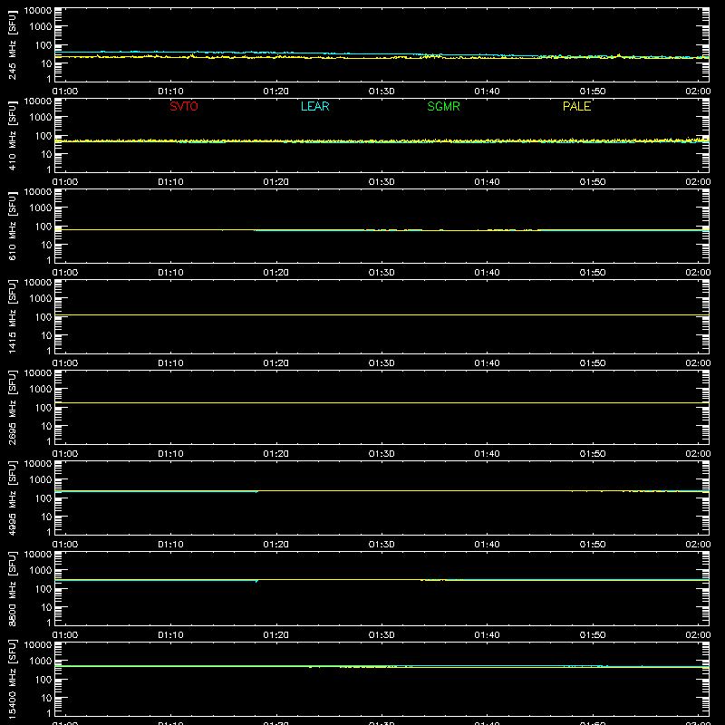The width and height of the screenshot is (725, 725).
Task: Click 01:10 time label under 8800 MHz plot
Action: (170, 635)
